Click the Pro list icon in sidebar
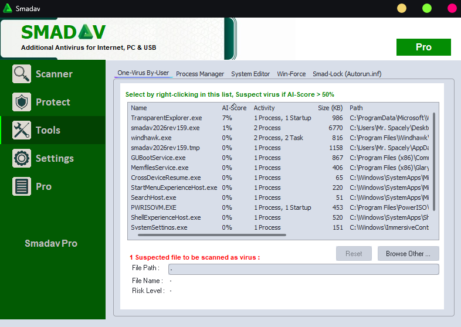Viewport: 461px width, 327px height. tap(22, 186)
